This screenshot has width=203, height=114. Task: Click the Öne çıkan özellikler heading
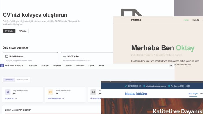[16, 48]
